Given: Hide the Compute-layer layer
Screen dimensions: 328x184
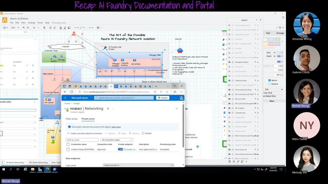Looking at the screenshot, I should coord(229,113).
